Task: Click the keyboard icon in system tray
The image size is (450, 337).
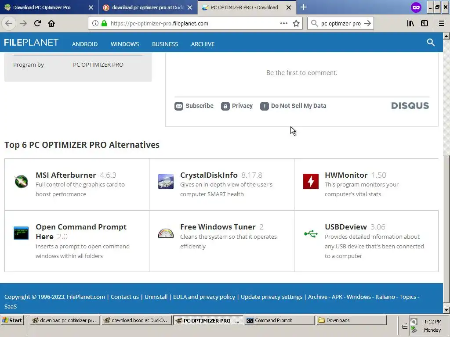Action: [405, 326]
